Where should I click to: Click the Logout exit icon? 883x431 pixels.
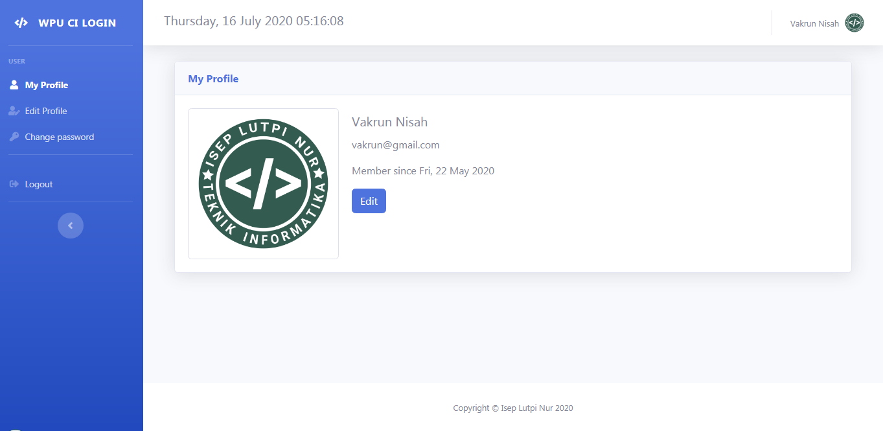14,184
